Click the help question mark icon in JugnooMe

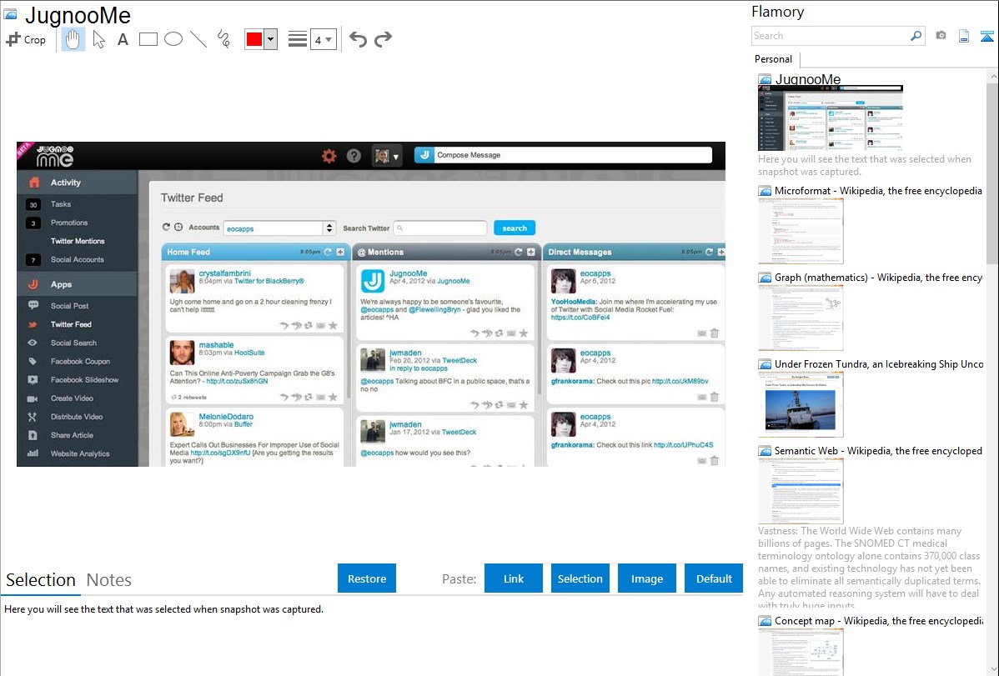[354, 156]
